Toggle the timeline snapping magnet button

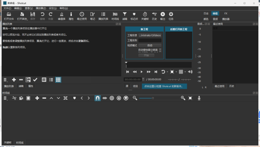(x=97, y=98)
